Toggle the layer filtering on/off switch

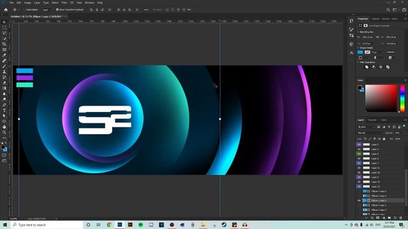click(x=405, y=127)
